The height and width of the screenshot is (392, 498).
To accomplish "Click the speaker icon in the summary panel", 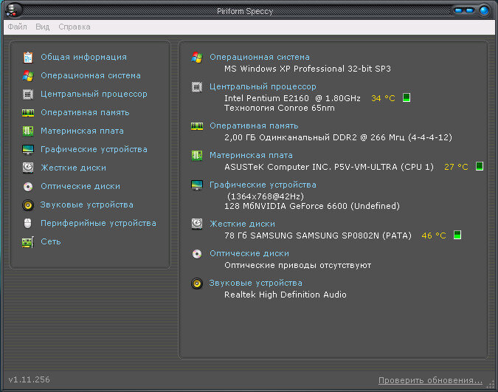I will (x=197, y=283).
